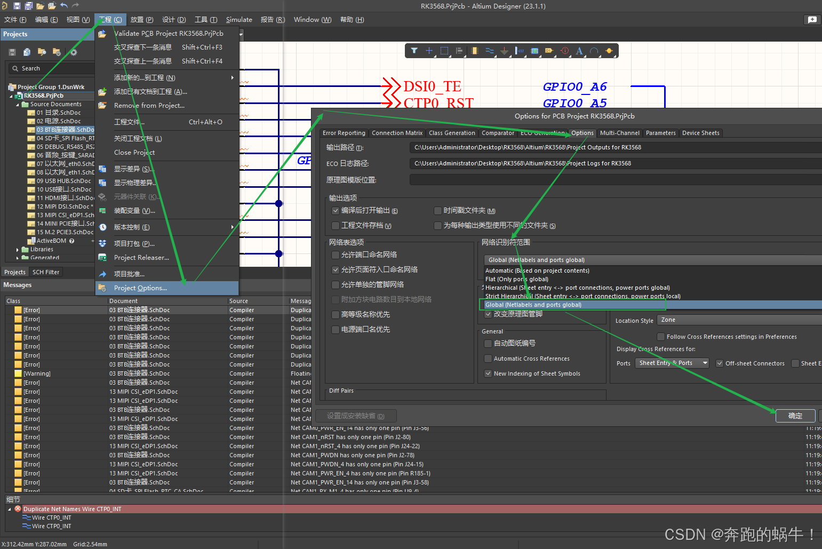The width and height of the screenshot is (822, 549).
Task: Collapse the Source Documents folder
Action: tap(17, 105)
